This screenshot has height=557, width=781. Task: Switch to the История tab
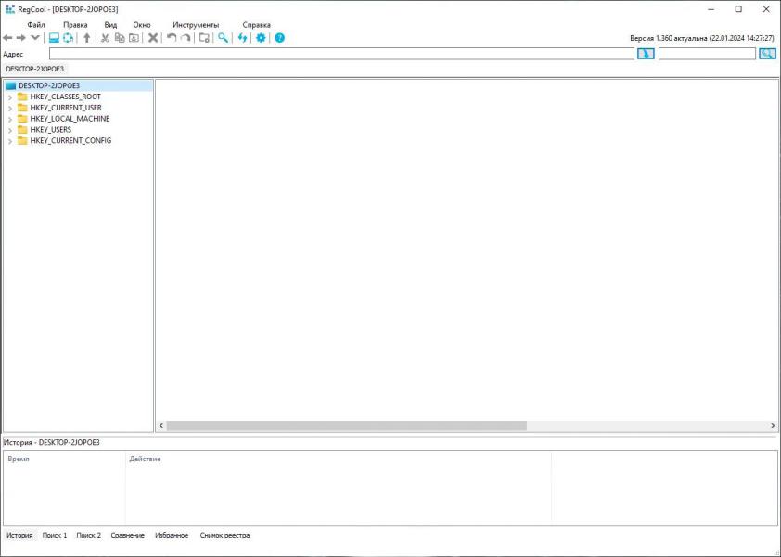[x=19, y=535]
